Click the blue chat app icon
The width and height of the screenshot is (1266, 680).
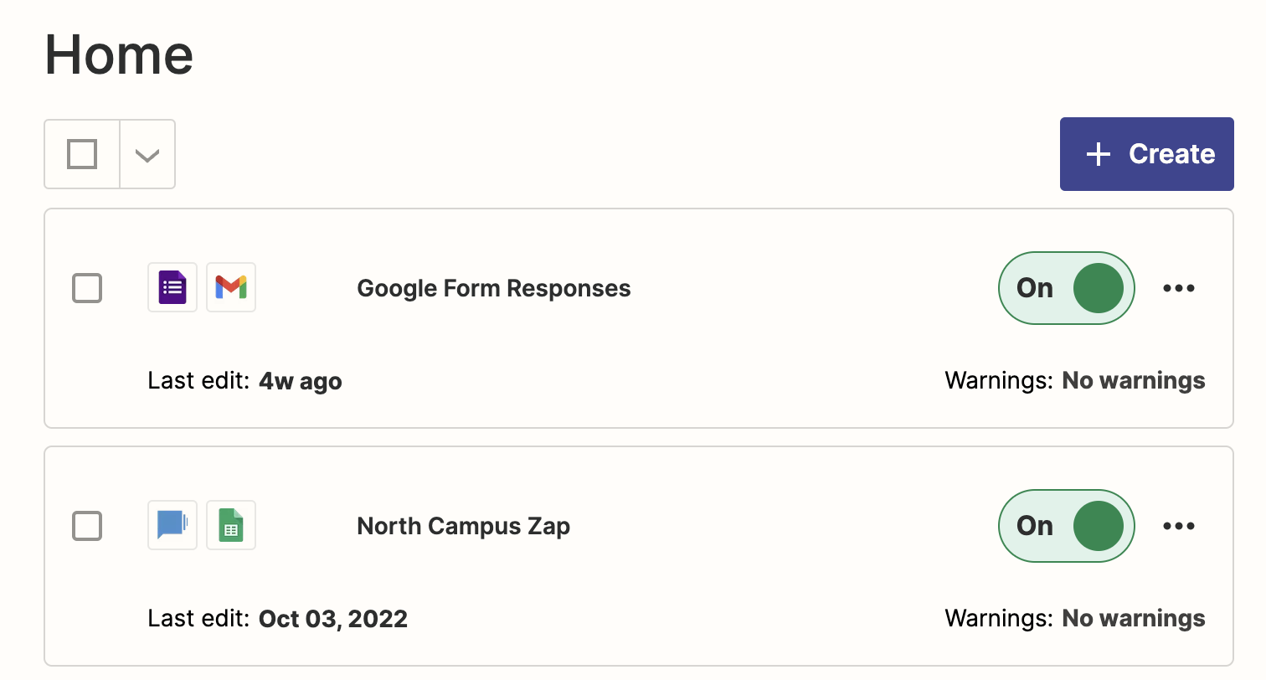(x=172, y=525)
